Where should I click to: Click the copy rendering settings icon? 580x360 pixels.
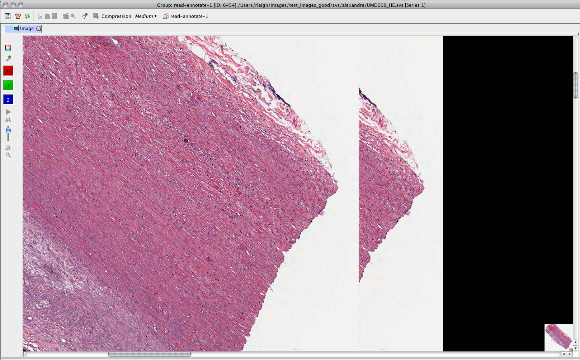pyautogui.click(x=40, y=16)
